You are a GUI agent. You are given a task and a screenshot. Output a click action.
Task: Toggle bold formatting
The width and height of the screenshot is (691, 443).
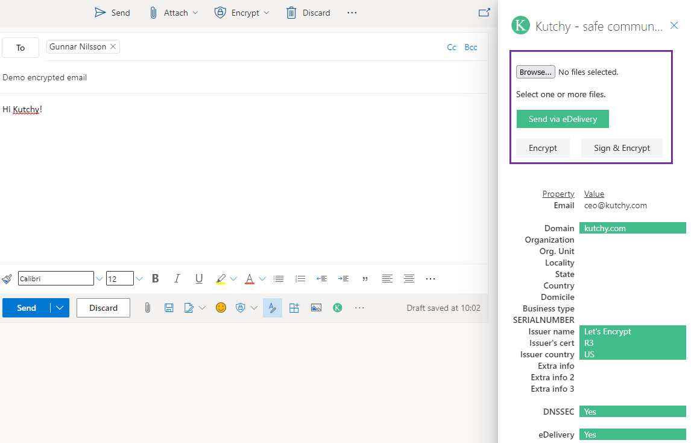pyautogui.click(x=155, y=278)
